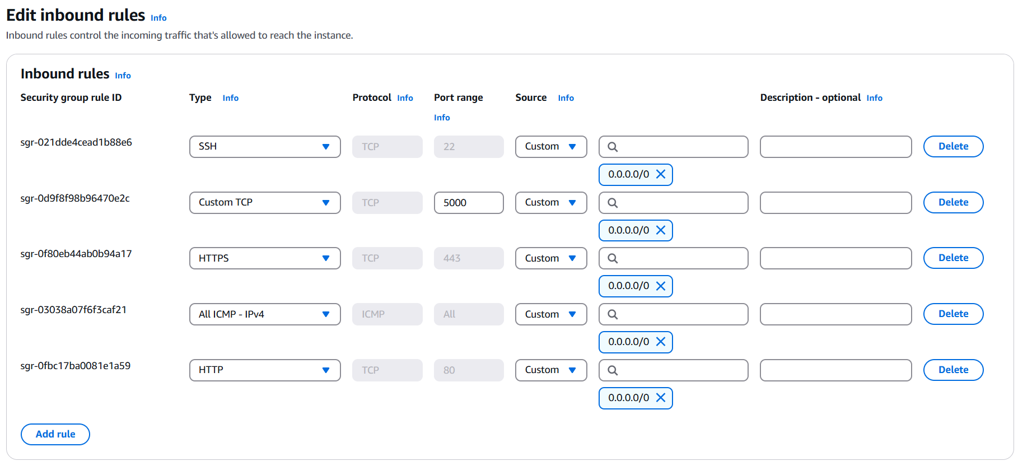Open the HTTPS type dropdown
1018x461 pixels.
point(265,258)
